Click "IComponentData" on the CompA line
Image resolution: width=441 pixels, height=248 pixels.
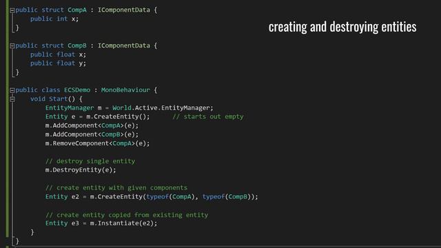tap(124, 10)
